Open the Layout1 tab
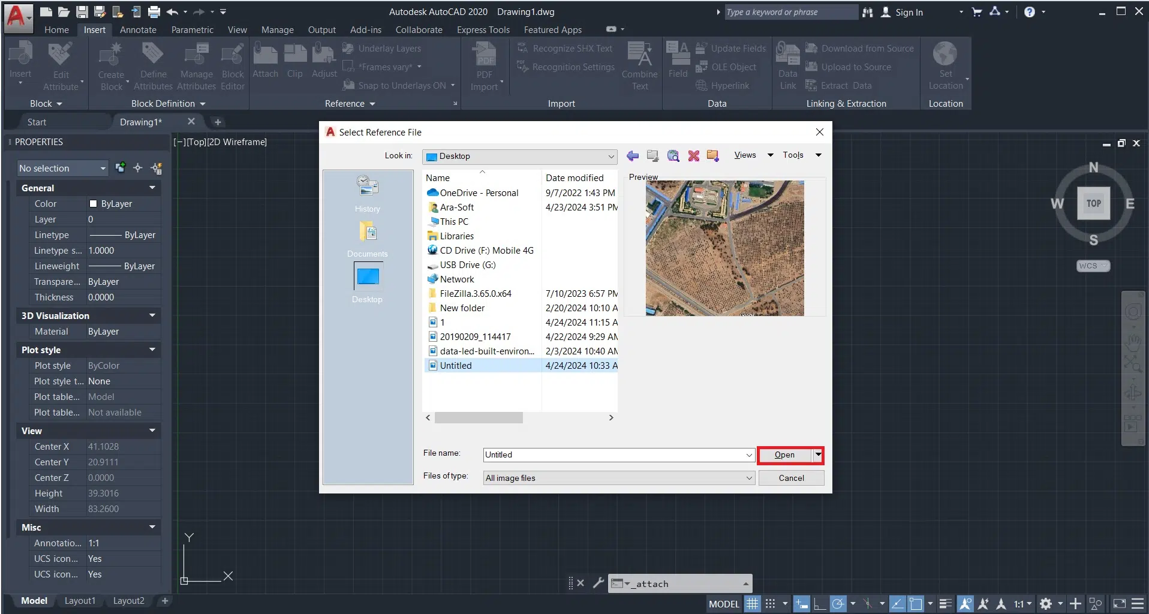This screenshot has width=1149, height=614. coord(80,601)
